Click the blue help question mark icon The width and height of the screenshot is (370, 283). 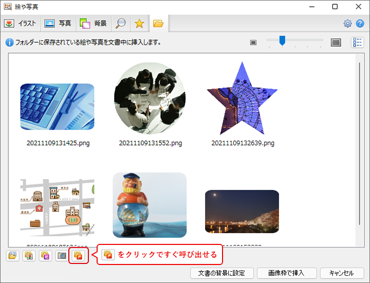click(x=360, y=24)
